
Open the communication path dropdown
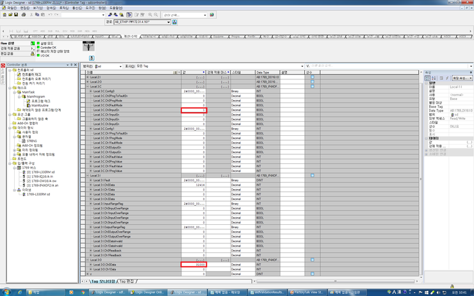[x=168, y=22]
